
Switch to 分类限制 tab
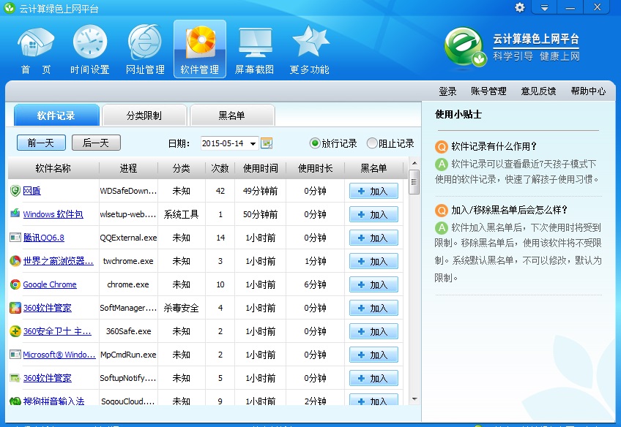click(x=144, y=116)
